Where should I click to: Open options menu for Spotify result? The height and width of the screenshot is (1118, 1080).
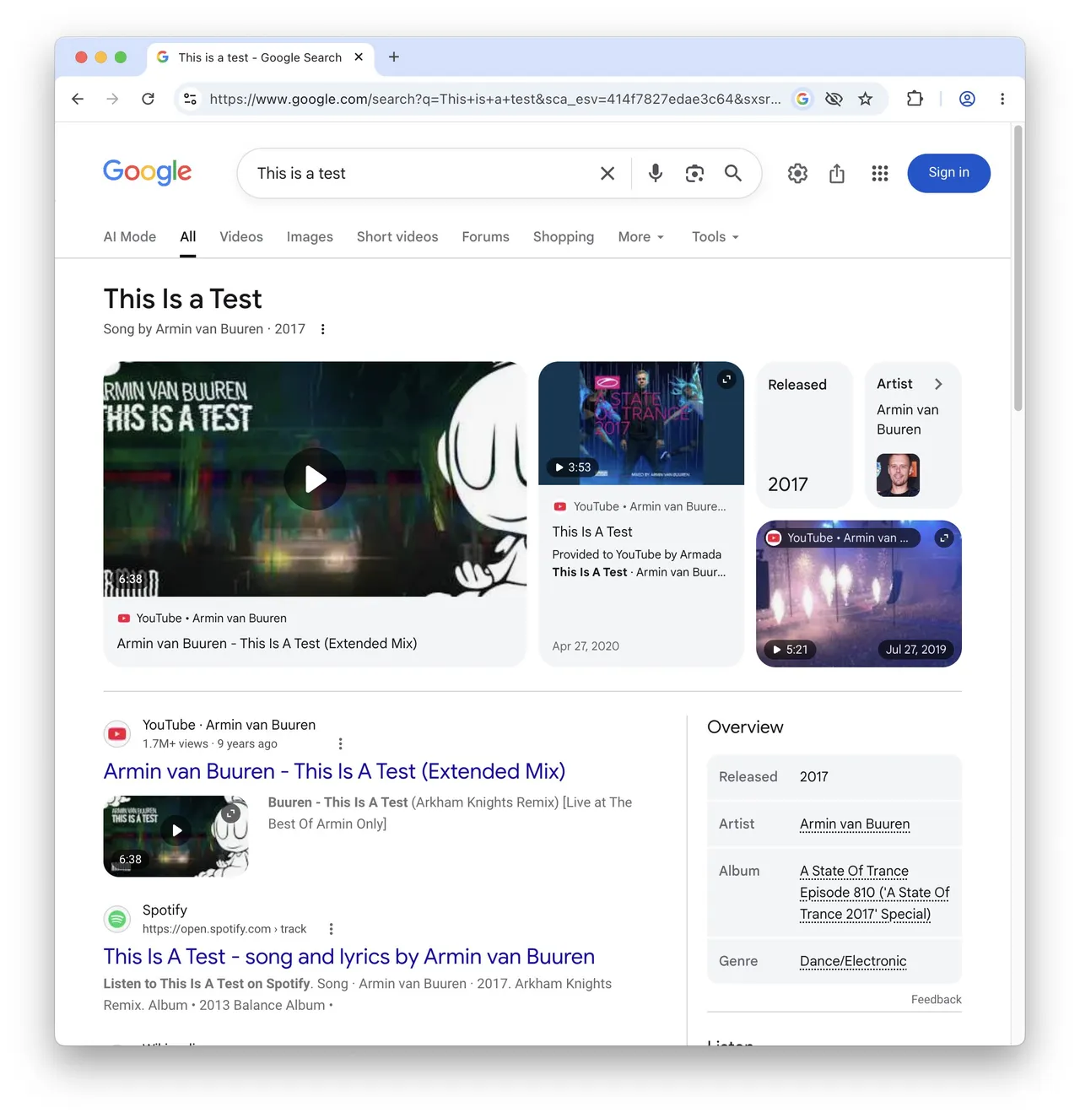point(331,929)
